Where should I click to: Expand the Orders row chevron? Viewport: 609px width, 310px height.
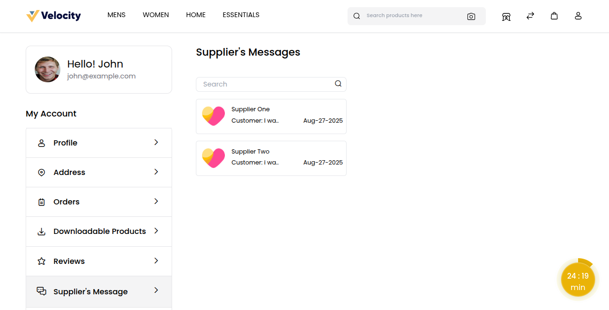(156, 201)
